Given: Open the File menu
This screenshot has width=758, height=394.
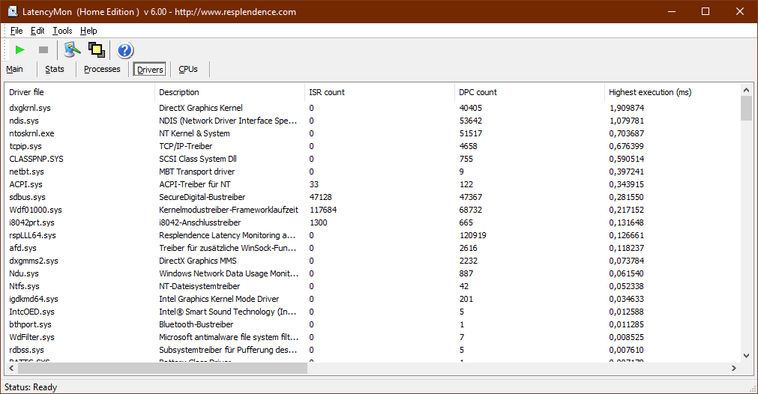Looking at the screenshot, I should tap(16, 31).
